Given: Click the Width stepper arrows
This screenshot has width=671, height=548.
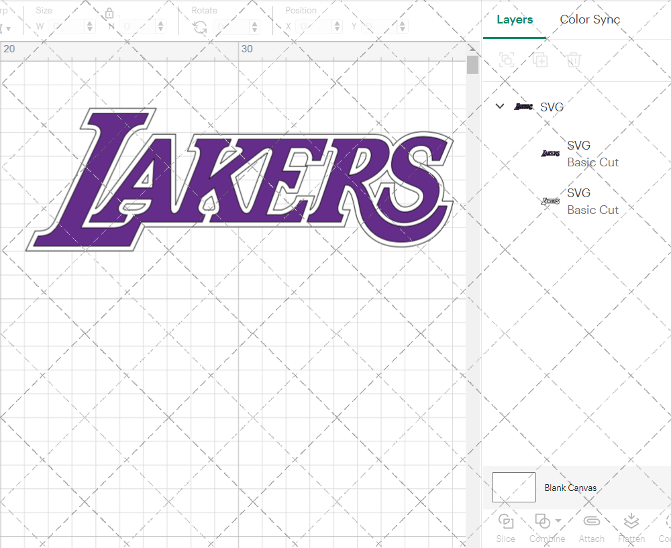Looking at the screenshot, I should click(89, 27).
